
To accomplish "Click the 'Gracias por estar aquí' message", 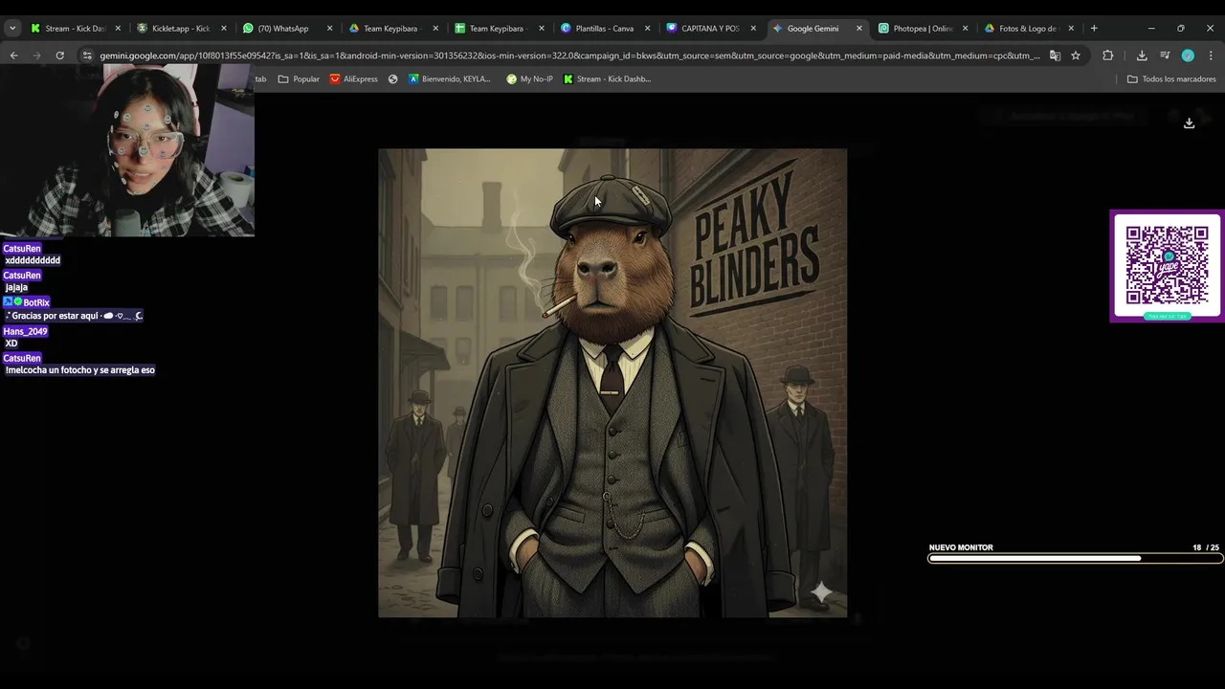I will [x=74, y=316].
